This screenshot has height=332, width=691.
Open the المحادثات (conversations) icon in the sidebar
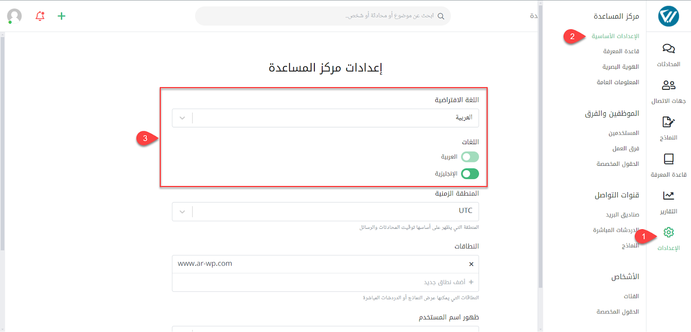click(669, 48)
